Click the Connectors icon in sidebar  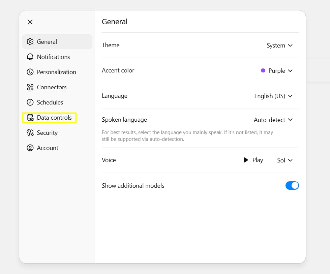30,87
